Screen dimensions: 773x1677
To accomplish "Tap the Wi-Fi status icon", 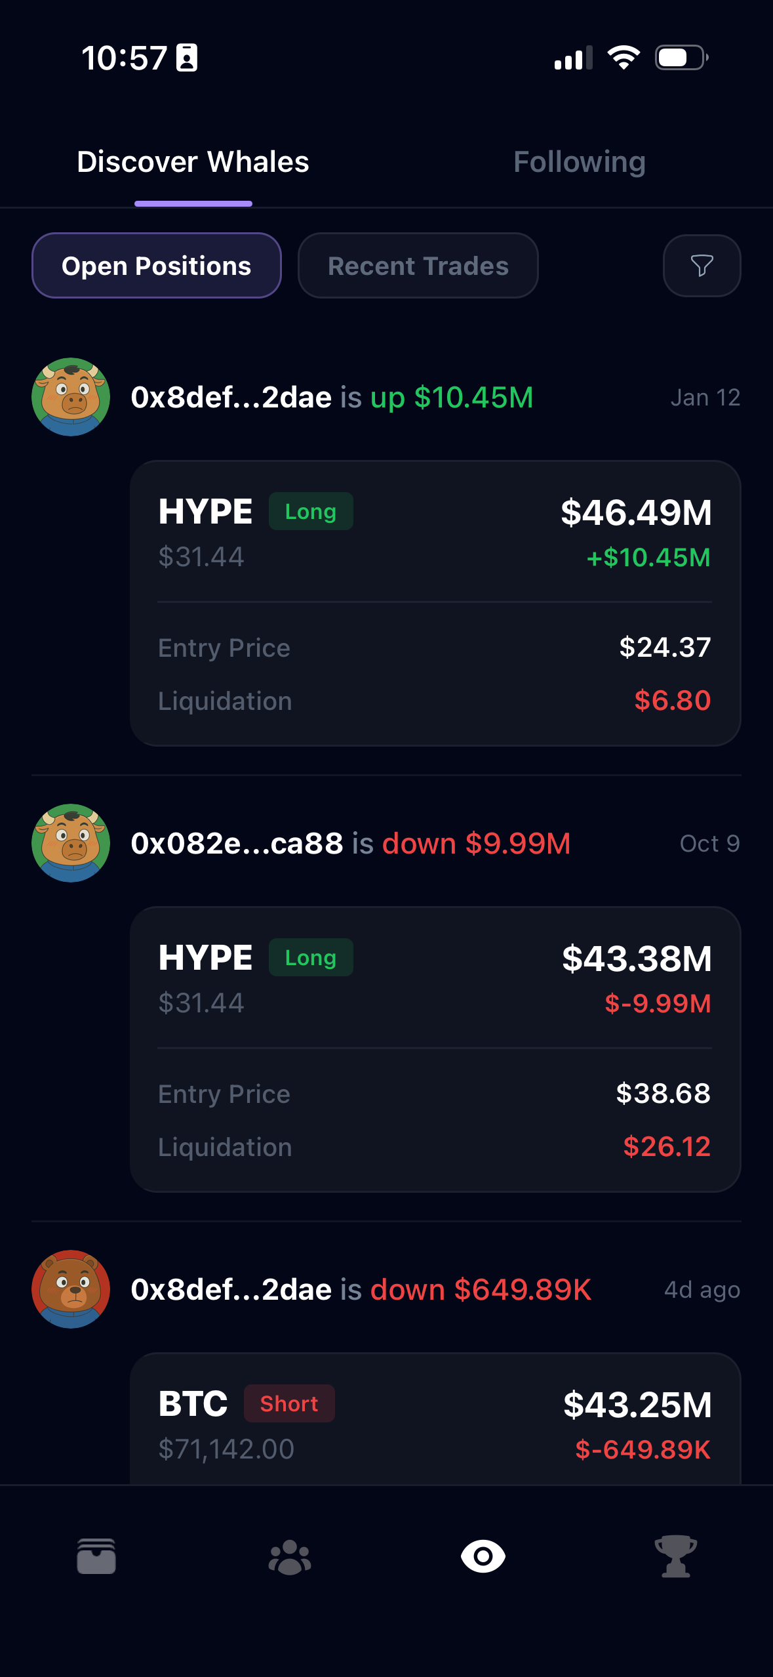I will [x=624, y=58].
